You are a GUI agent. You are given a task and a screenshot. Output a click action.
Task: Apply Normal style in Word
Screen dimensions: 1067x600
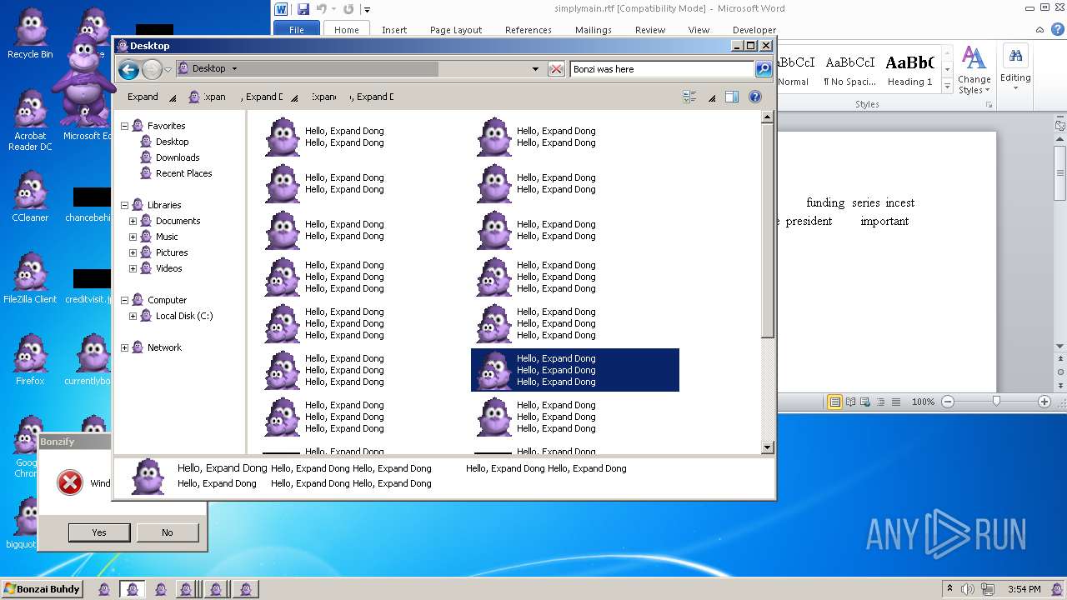[794, 69]
